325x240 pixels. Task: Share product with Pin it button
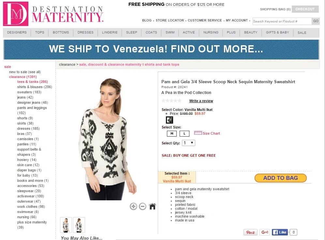250,232
